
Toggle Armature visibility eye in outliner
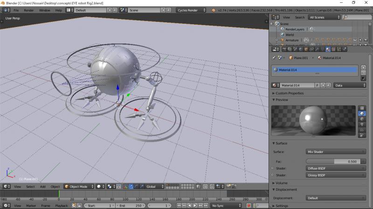pos(354,40)
